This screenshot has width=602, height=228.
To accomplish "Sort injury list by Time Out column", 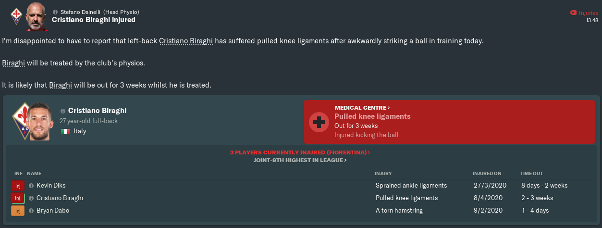I will pyautogui.click(x=531, y=173).
